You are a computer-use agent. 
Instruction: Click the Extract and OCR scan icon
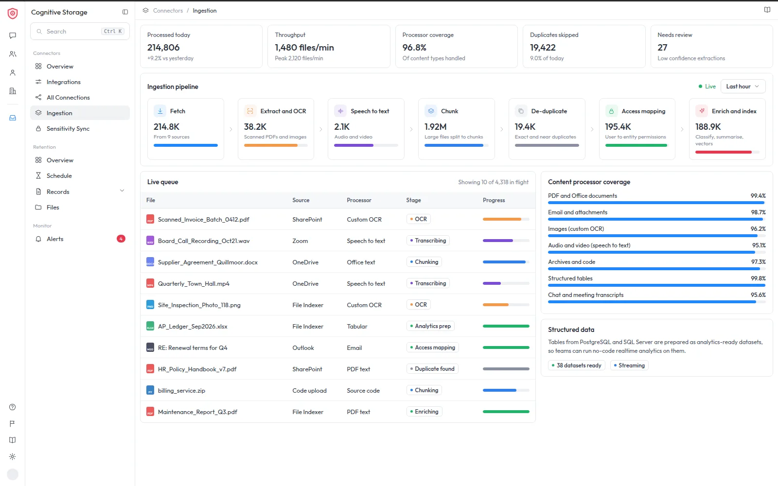click(x=250, y=111)
